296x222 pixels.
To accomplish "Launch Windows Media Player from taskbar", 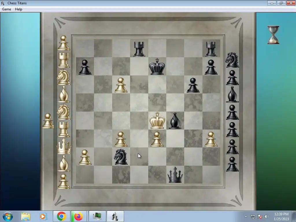I will [x=43, y=216].
